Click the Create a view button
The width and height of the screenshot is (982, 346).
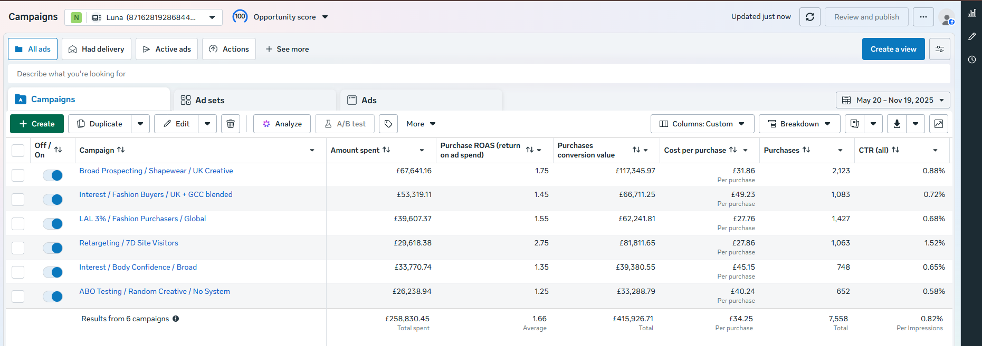click(893, 49)
